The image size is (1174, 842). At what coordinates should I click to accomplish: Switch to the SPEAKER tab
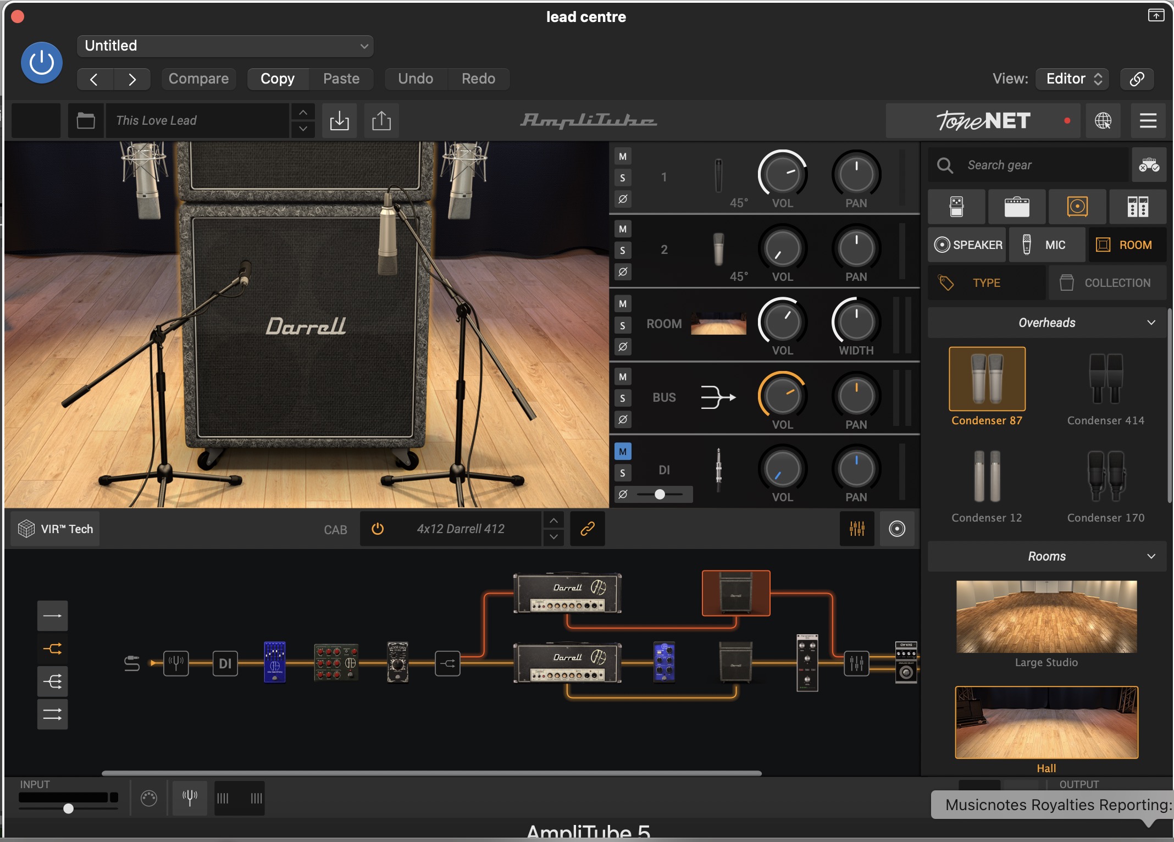tap(967, 245)
